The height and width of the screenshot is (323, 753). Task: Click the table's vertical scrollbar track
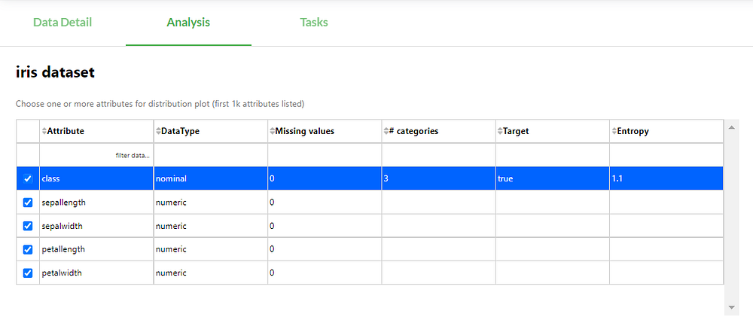(x=730, y=218)
